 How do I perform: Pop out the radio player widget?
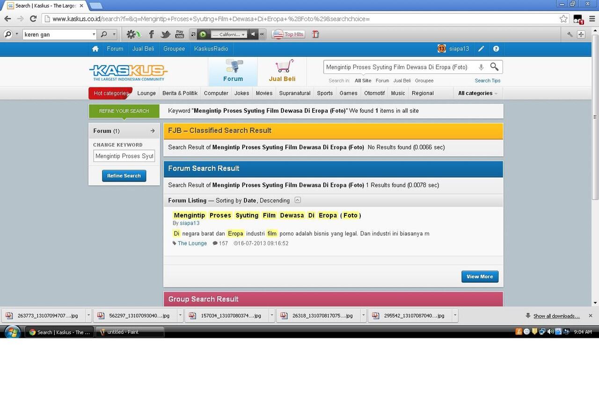[x=193, y=34]
